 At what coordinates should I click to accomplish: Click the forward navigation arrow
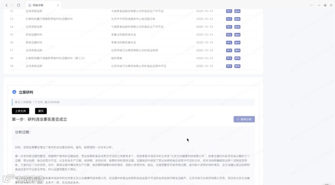point(12,5)
